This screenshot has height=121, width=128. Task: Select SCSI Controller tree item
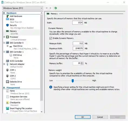pos(16,61)
